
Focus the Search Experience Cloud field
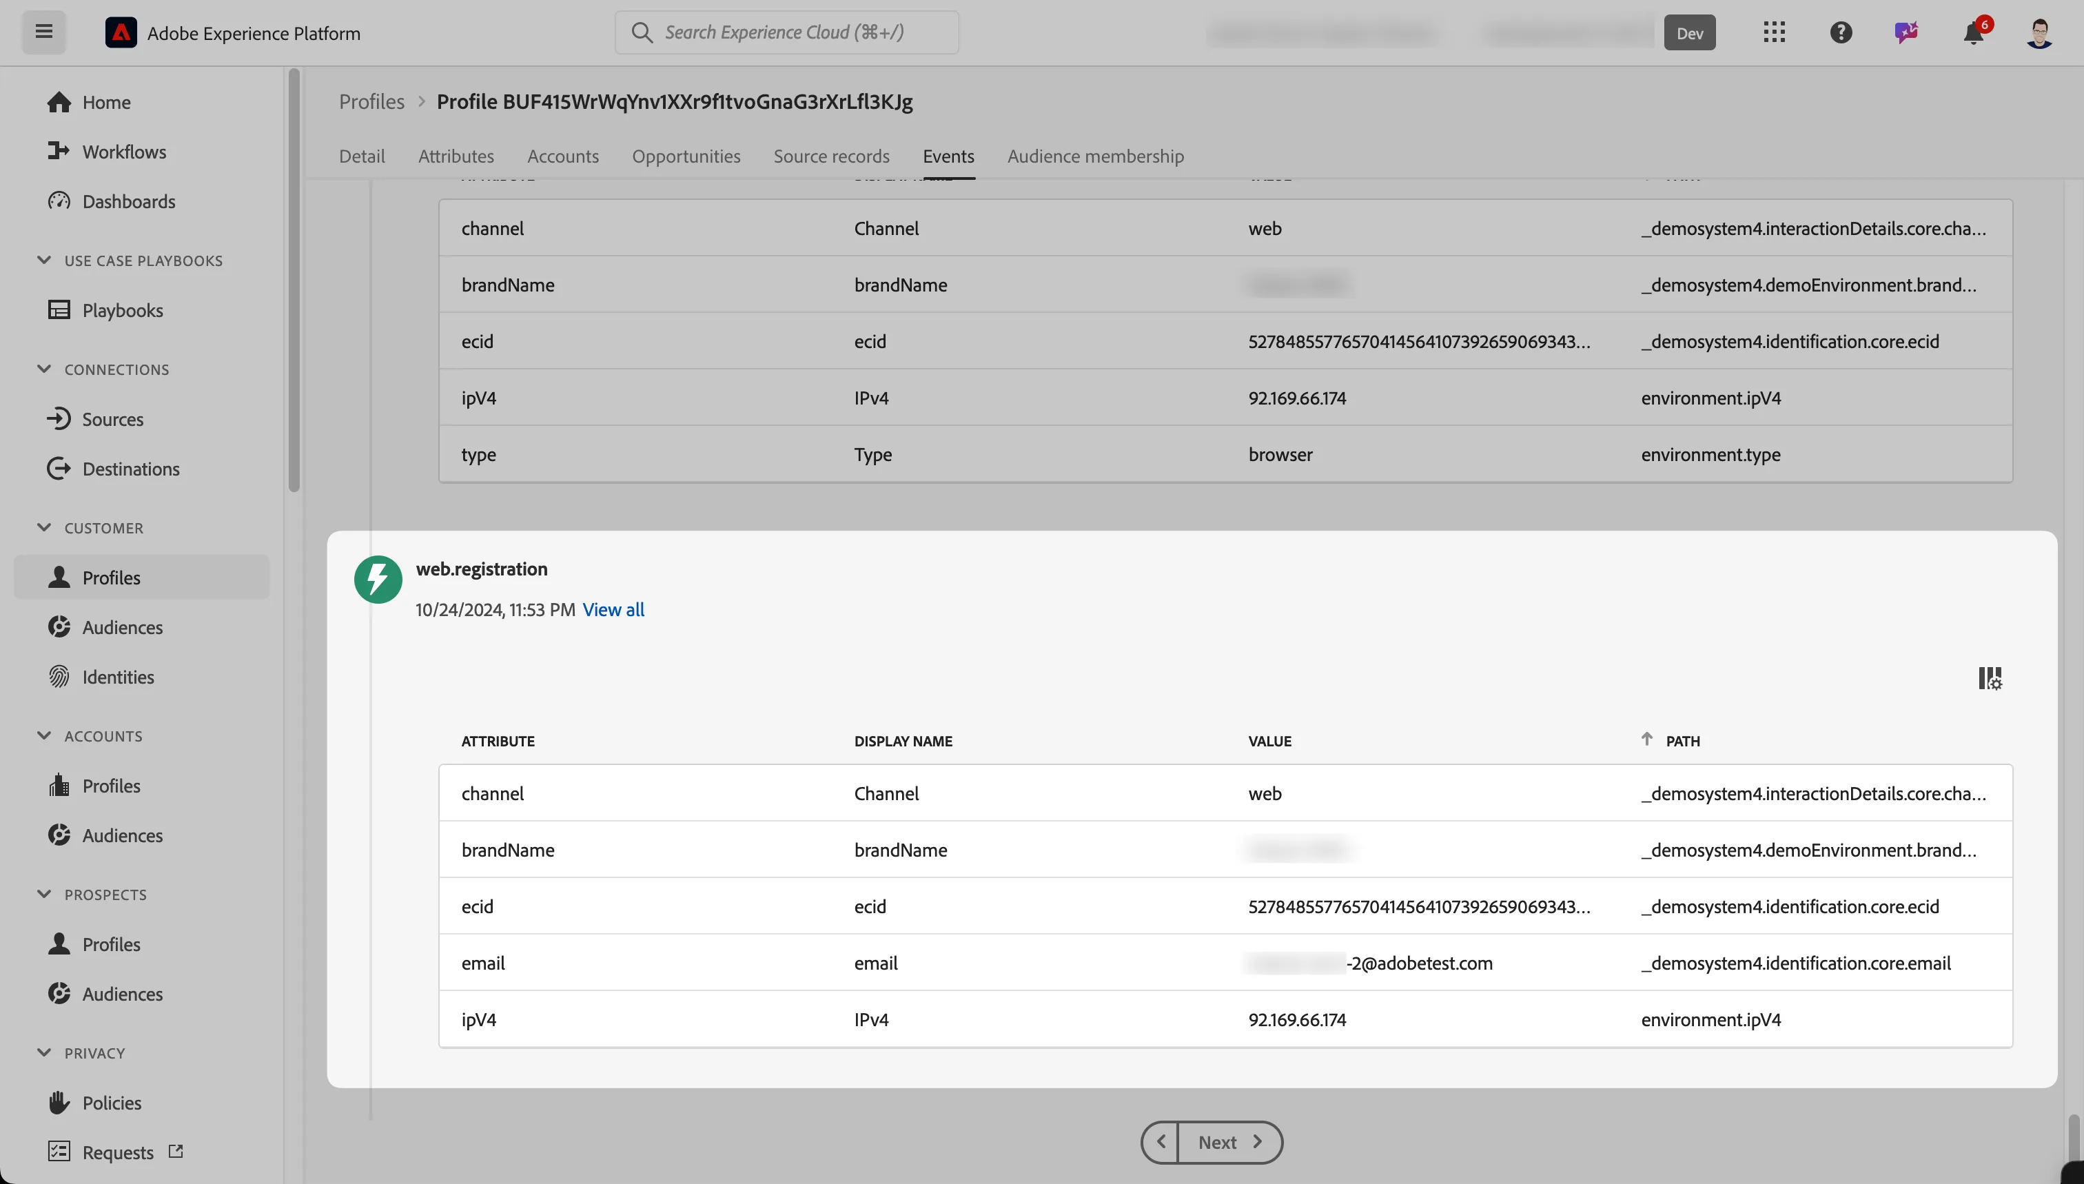(x=786, y=32)
